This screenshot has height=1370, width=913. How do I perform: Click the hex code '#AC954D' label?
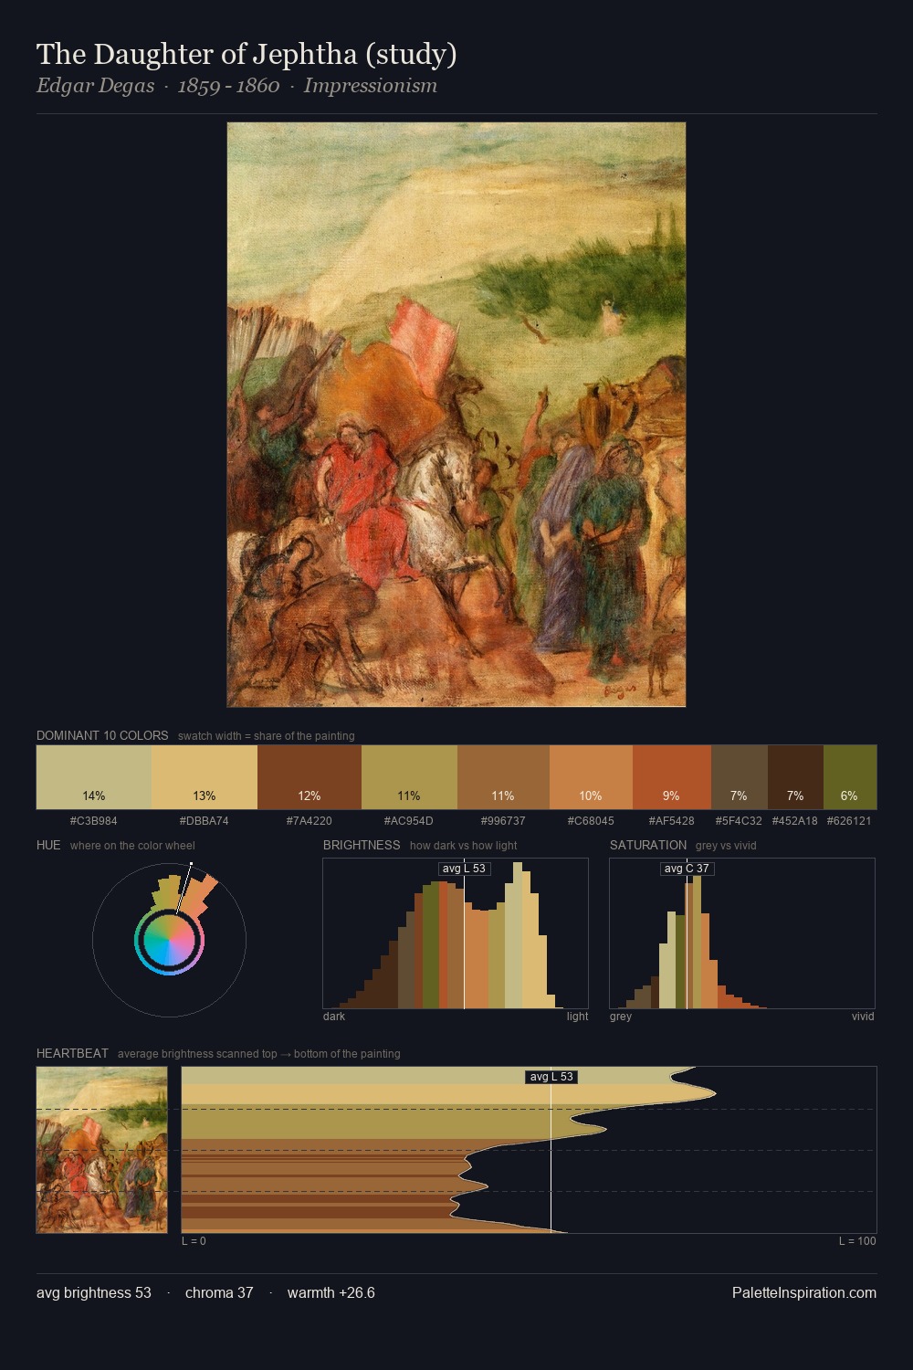[409, 821]
